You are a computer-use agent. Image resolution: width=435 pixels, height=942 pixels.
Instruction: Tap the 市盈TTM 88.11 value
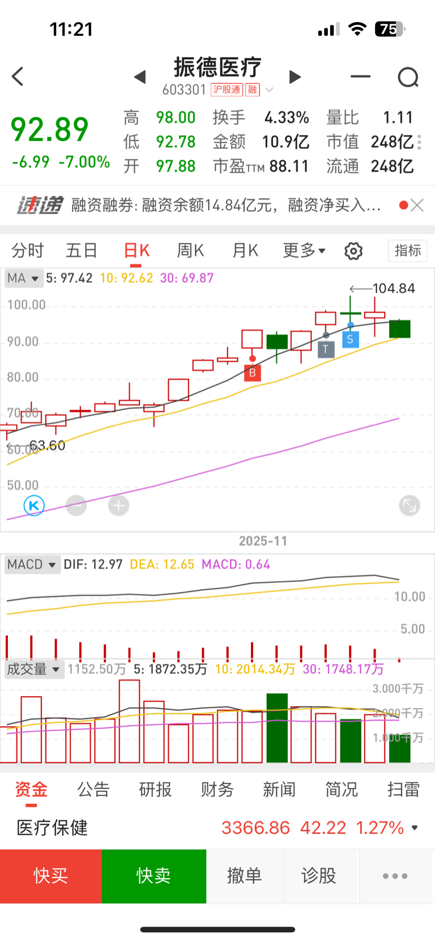[289, 167]
